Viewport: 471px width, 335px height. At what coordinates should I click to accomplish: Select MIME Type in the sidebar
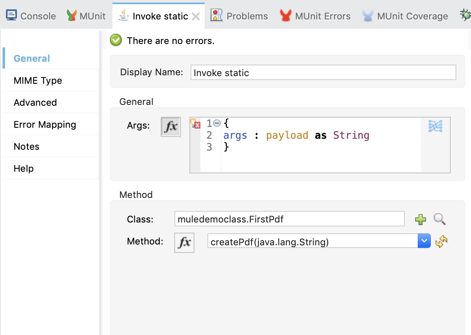pyautogui.click(x=38, y=80)
